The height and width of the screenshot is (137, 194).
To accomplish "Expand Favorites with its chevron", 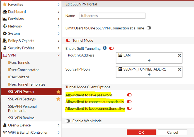I will point(59,4).
